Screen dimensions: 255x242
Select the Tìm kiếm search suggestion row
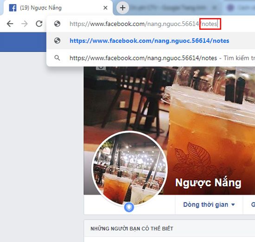pyautogui.click(x=151, y=58)
